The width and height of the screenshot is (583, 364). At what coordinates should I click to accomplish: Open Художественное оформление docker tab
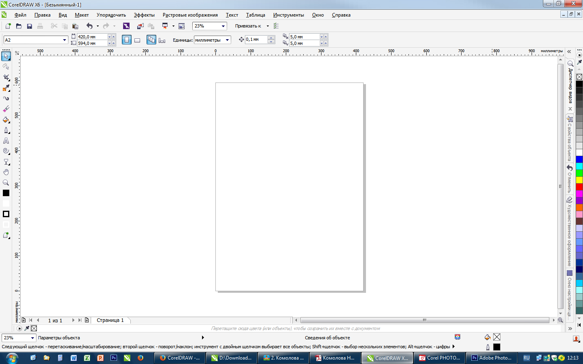point(569,231)
